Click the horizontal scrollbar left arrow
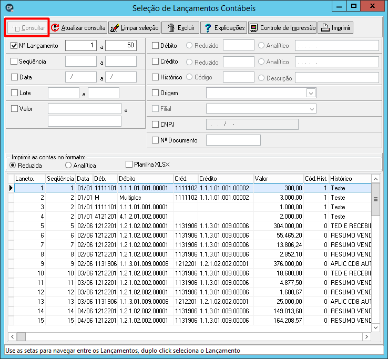388x359 pixels. pos(12,336)
